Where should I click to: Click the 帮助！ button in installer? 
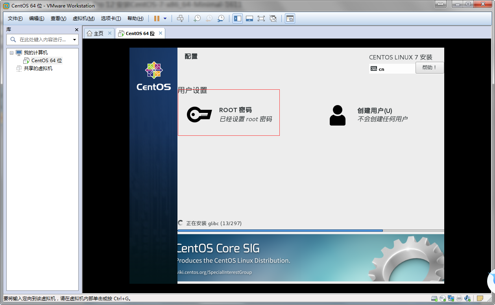click(x=430, y=68)
